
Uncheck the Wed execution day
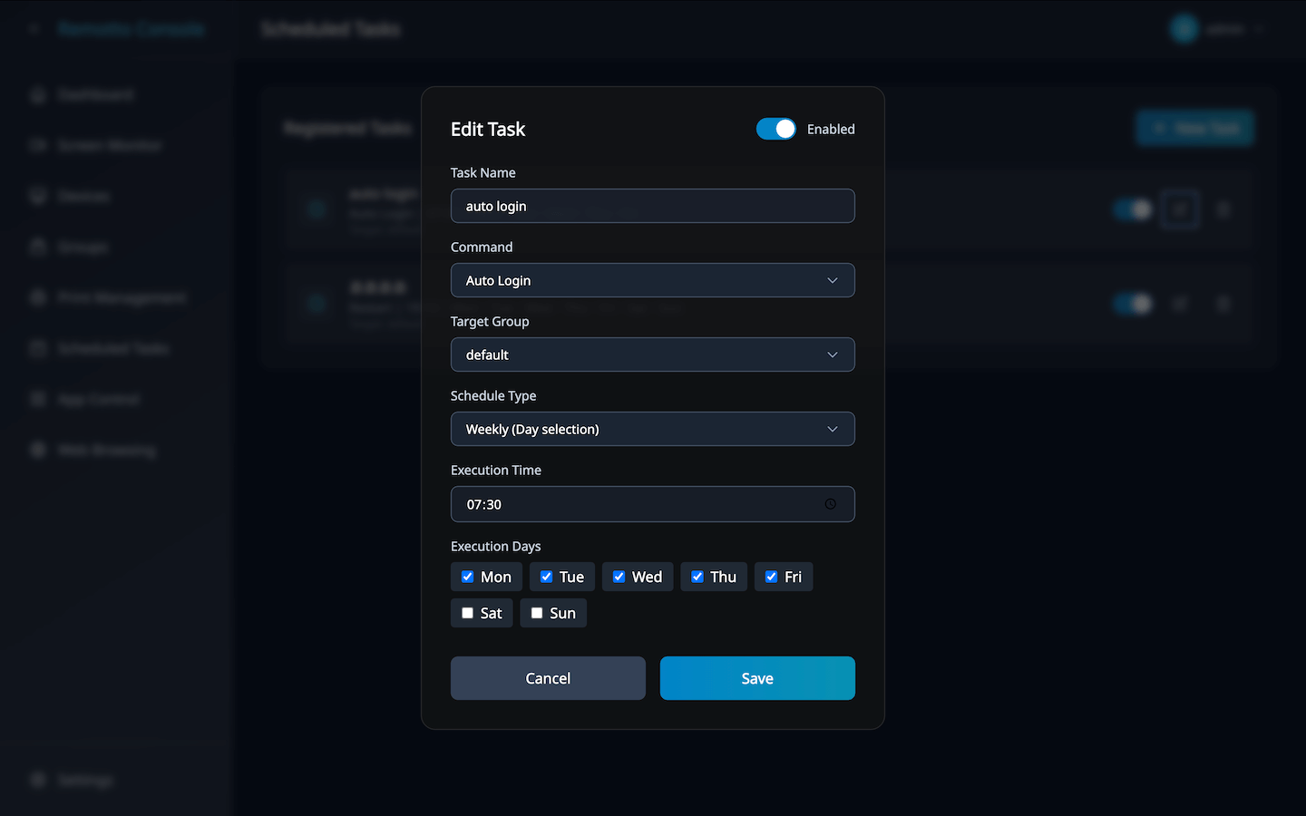pyautogui.click(x=619, y=577)
